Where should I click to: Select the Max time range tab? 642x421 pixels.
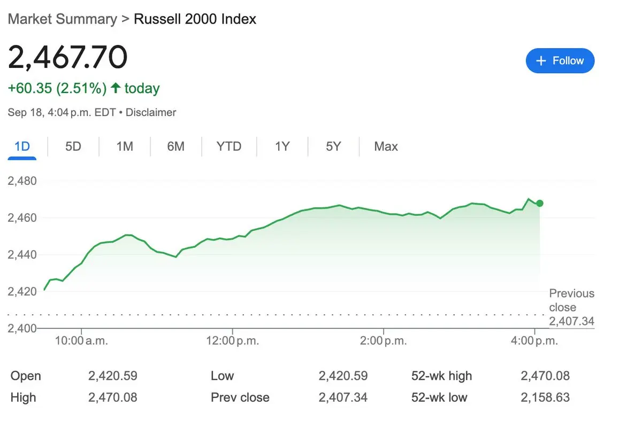(386, 146)
